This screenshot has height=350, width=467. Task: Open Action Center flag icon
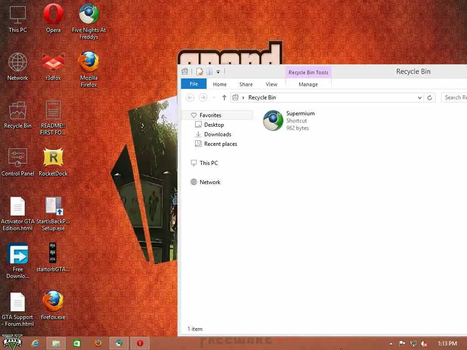[402, 344]
